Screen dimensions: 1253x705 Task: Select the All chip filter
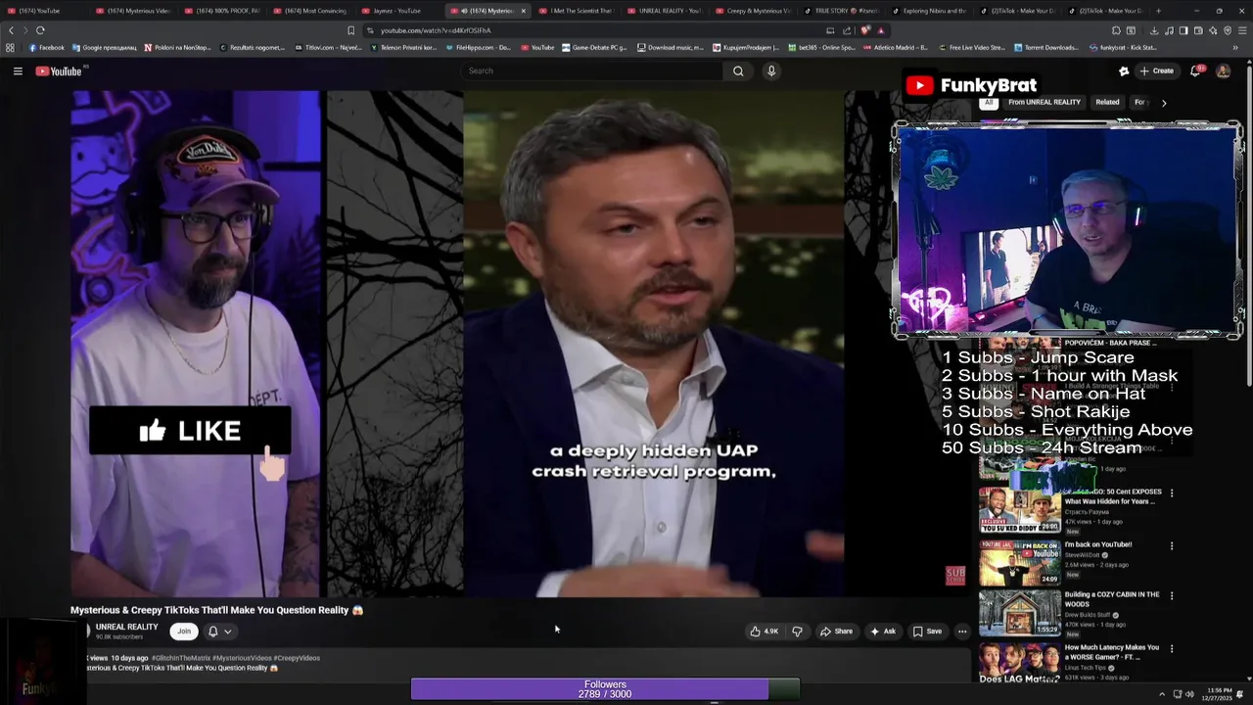click(989, 102)
